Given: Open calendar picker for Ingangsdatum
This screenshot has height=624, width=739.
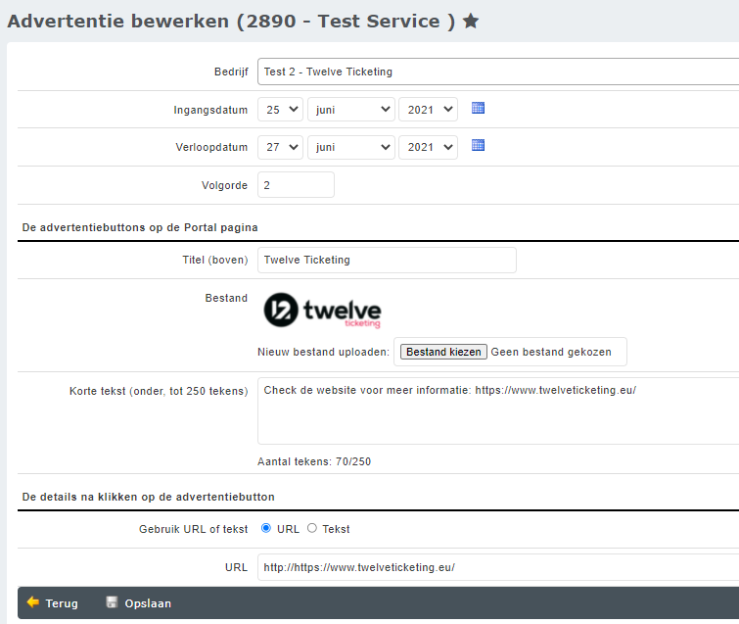Looking at the screenshot, I should [478, 109].
